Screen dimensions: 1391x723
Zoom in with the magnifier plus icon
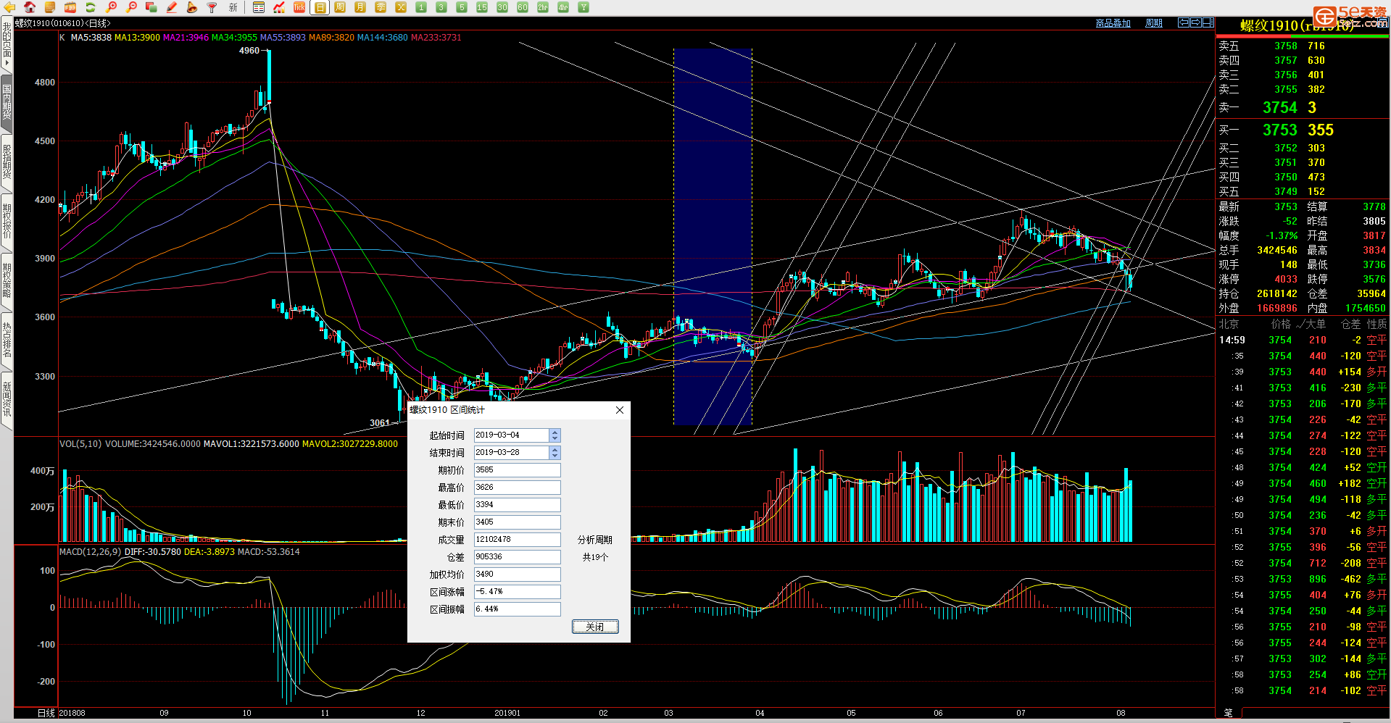pyautogui.click(x=111, y=7)
